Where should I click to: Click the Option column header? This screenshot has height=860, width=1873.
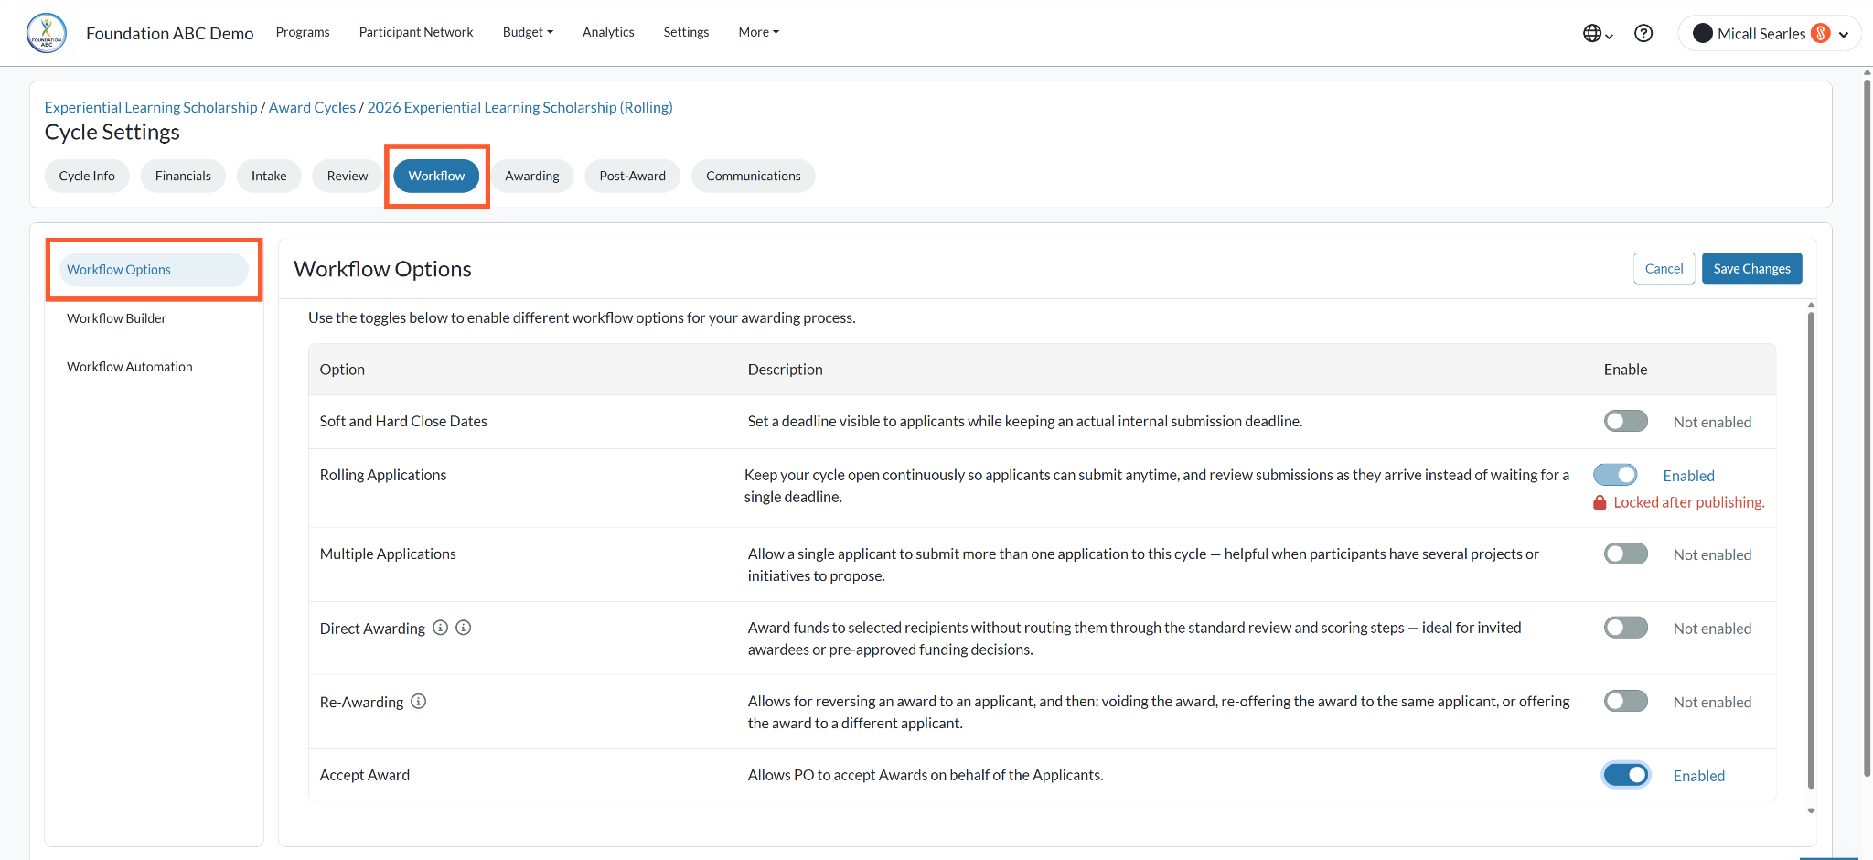[342, 370]
